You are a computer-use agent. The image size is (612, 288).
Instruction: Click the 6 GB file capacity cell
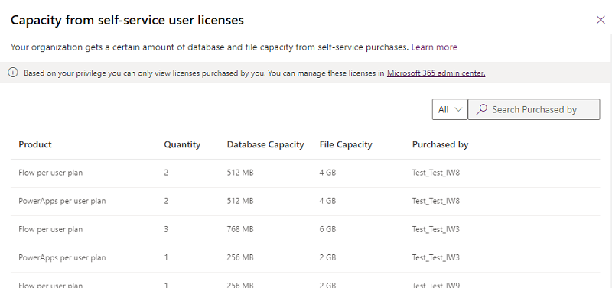pyautogui.click(x=327, y=229)
